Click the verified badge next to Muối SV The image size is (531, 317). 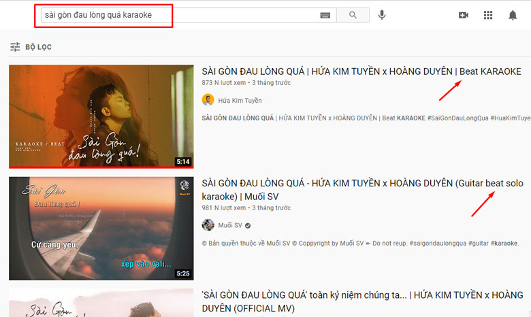248,226
